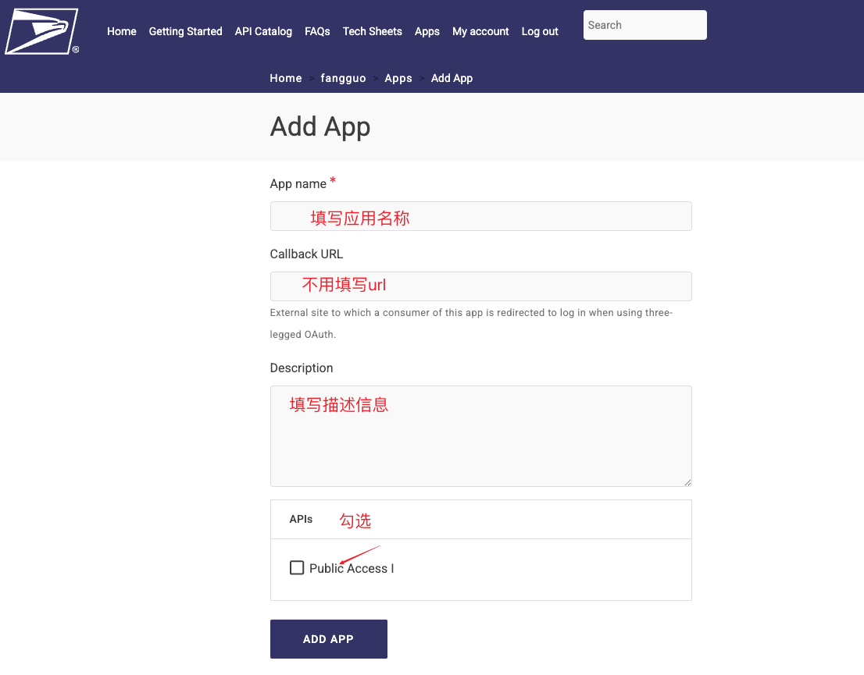Grab the Description textarea resize handle

click(x=687, y=482)
